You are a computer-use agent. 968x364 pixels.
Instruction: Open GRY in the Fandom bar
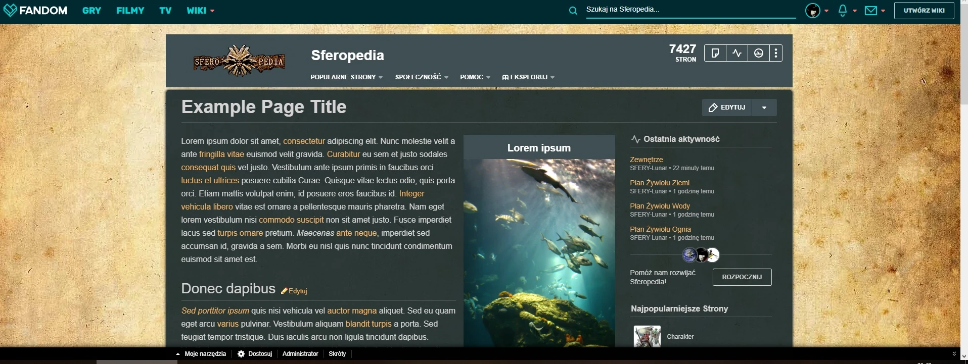tap(91, 11)
